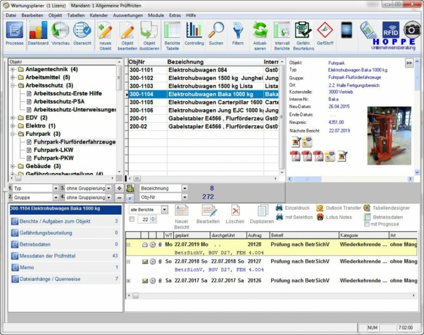
Task: Click the Vorschau preview icon
Action: tap(60, 33)
